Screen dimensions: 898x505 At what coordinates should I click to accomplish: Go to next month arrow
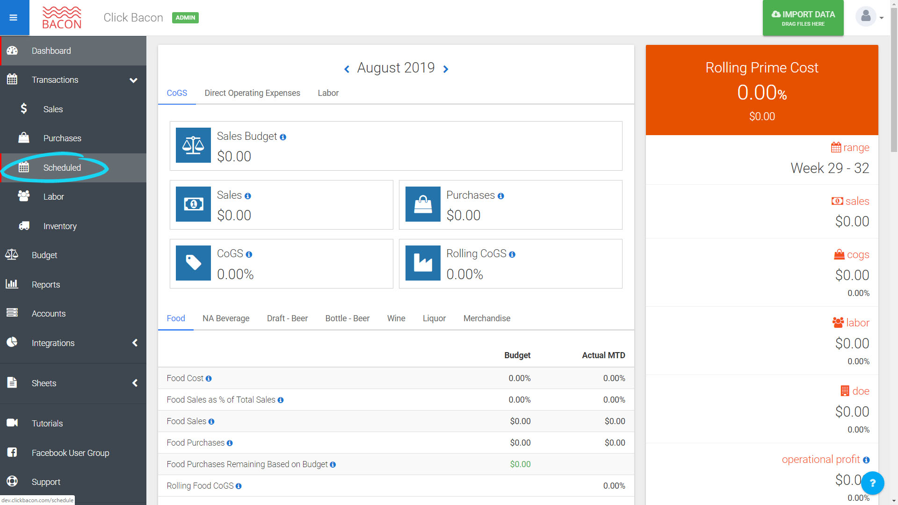446,69
